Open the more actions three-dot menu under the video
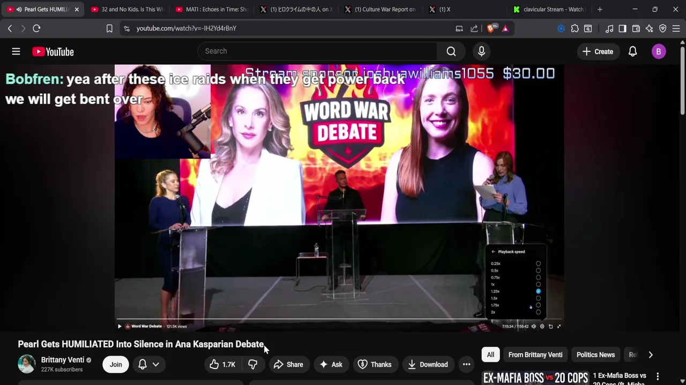The height and width of the screenshot is (385, 686). [466, 364]
